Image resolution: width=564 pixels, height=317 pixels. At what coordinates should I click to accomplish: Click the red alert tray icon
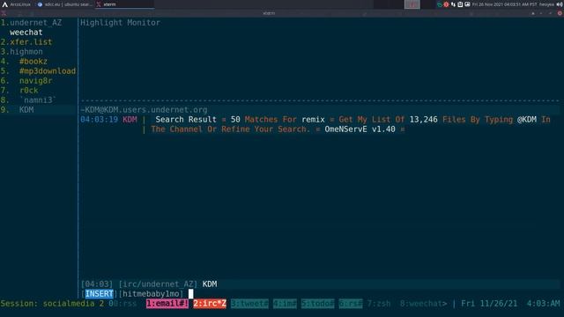click(446, 4)
